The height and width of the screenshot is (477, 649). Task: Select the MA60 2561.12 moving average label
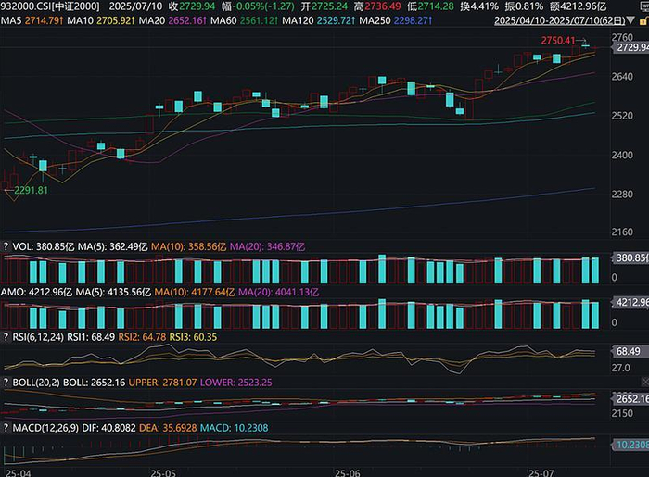244,20
